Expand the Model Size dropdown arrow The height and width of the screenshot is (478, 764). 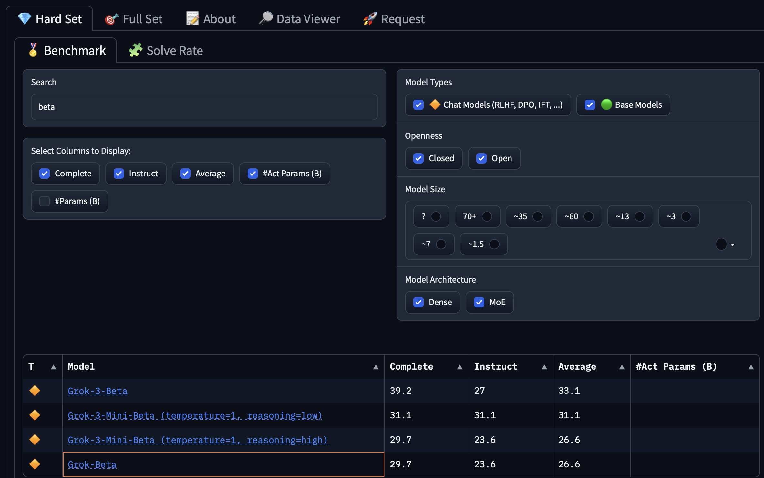pyautogui.click(x=733, y=244)
